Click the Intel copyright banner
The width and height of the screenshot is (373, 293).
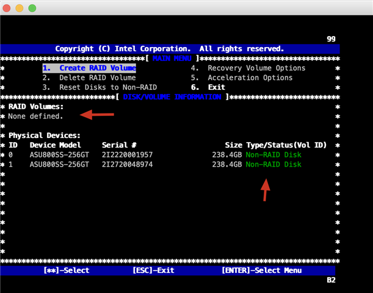point(170,49)
